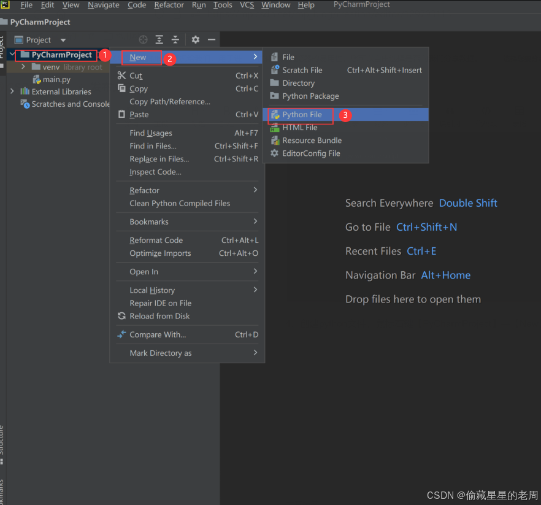Click the Scratches and Consoles icon
Screen dimensions: 541x505
[x=25, y=104]
